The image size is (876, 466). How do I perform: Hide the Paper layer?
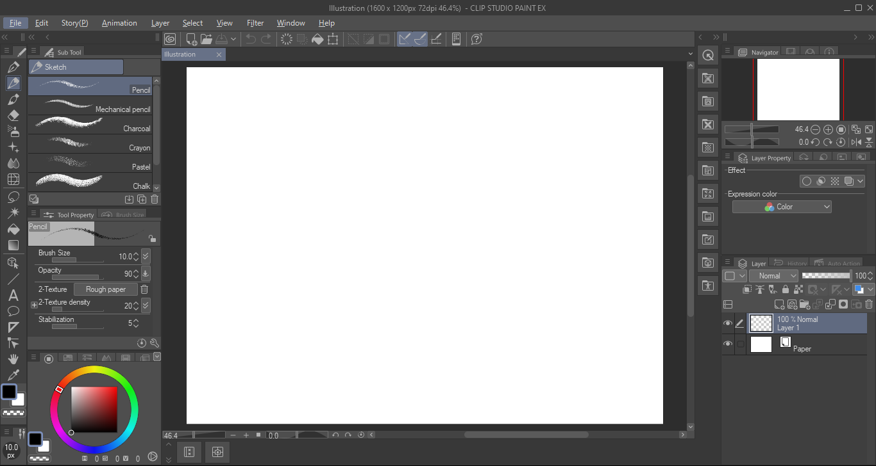728,344
